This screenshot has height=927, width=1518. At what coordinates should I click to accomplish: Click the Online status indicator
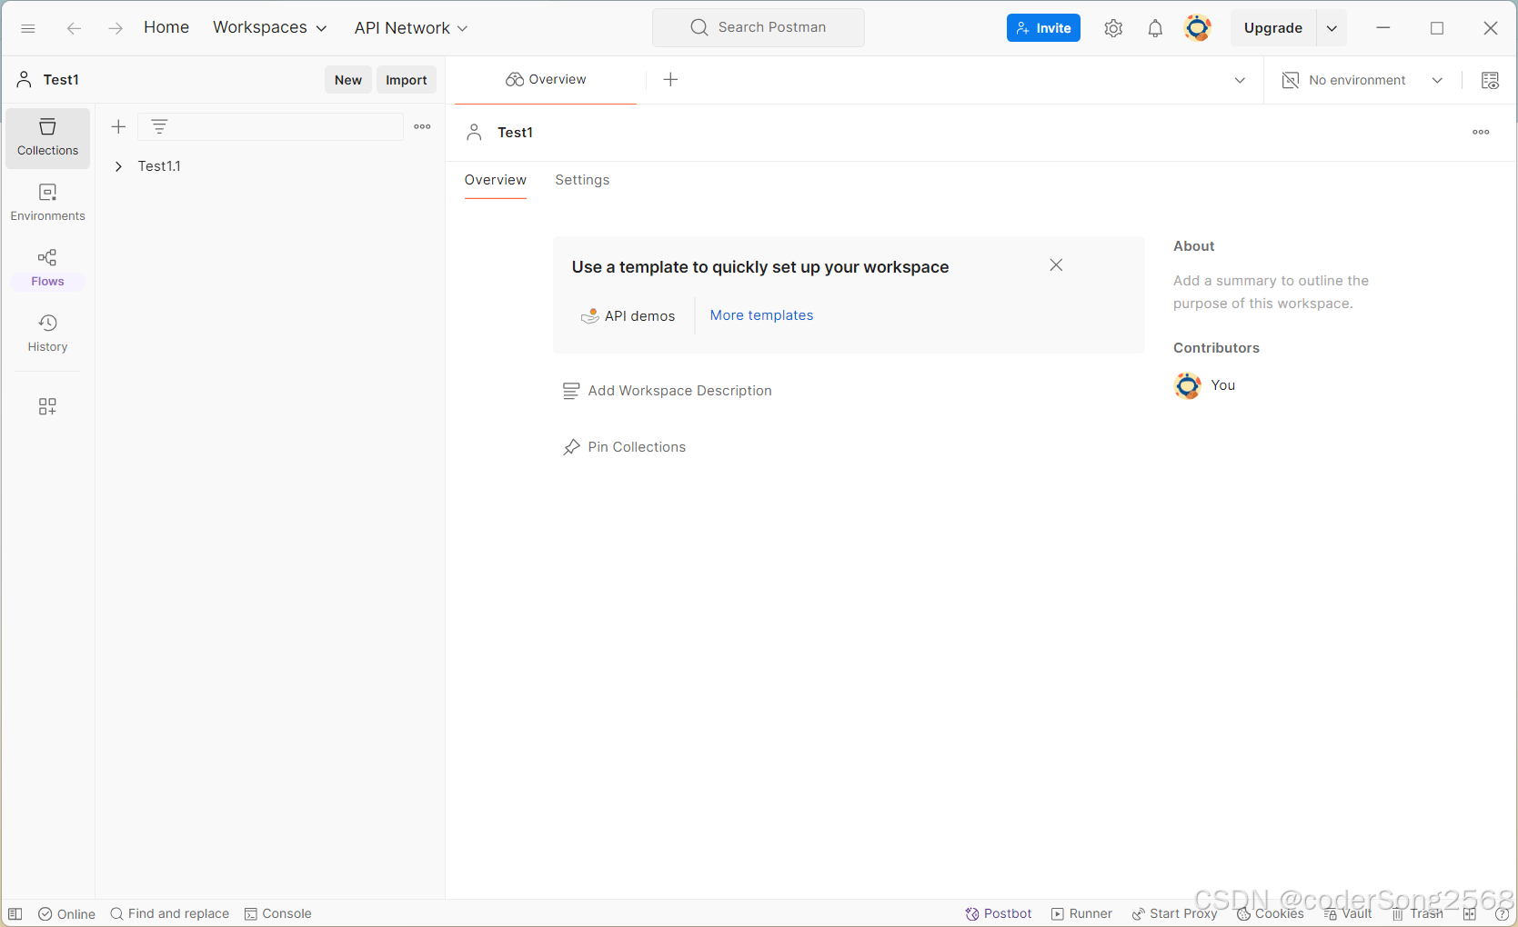[x=66, y=914]
